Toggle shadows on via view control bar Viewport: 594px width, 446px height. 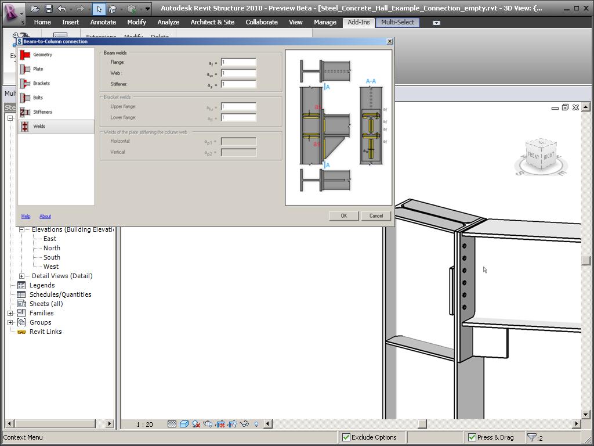[x=195, y=423]
